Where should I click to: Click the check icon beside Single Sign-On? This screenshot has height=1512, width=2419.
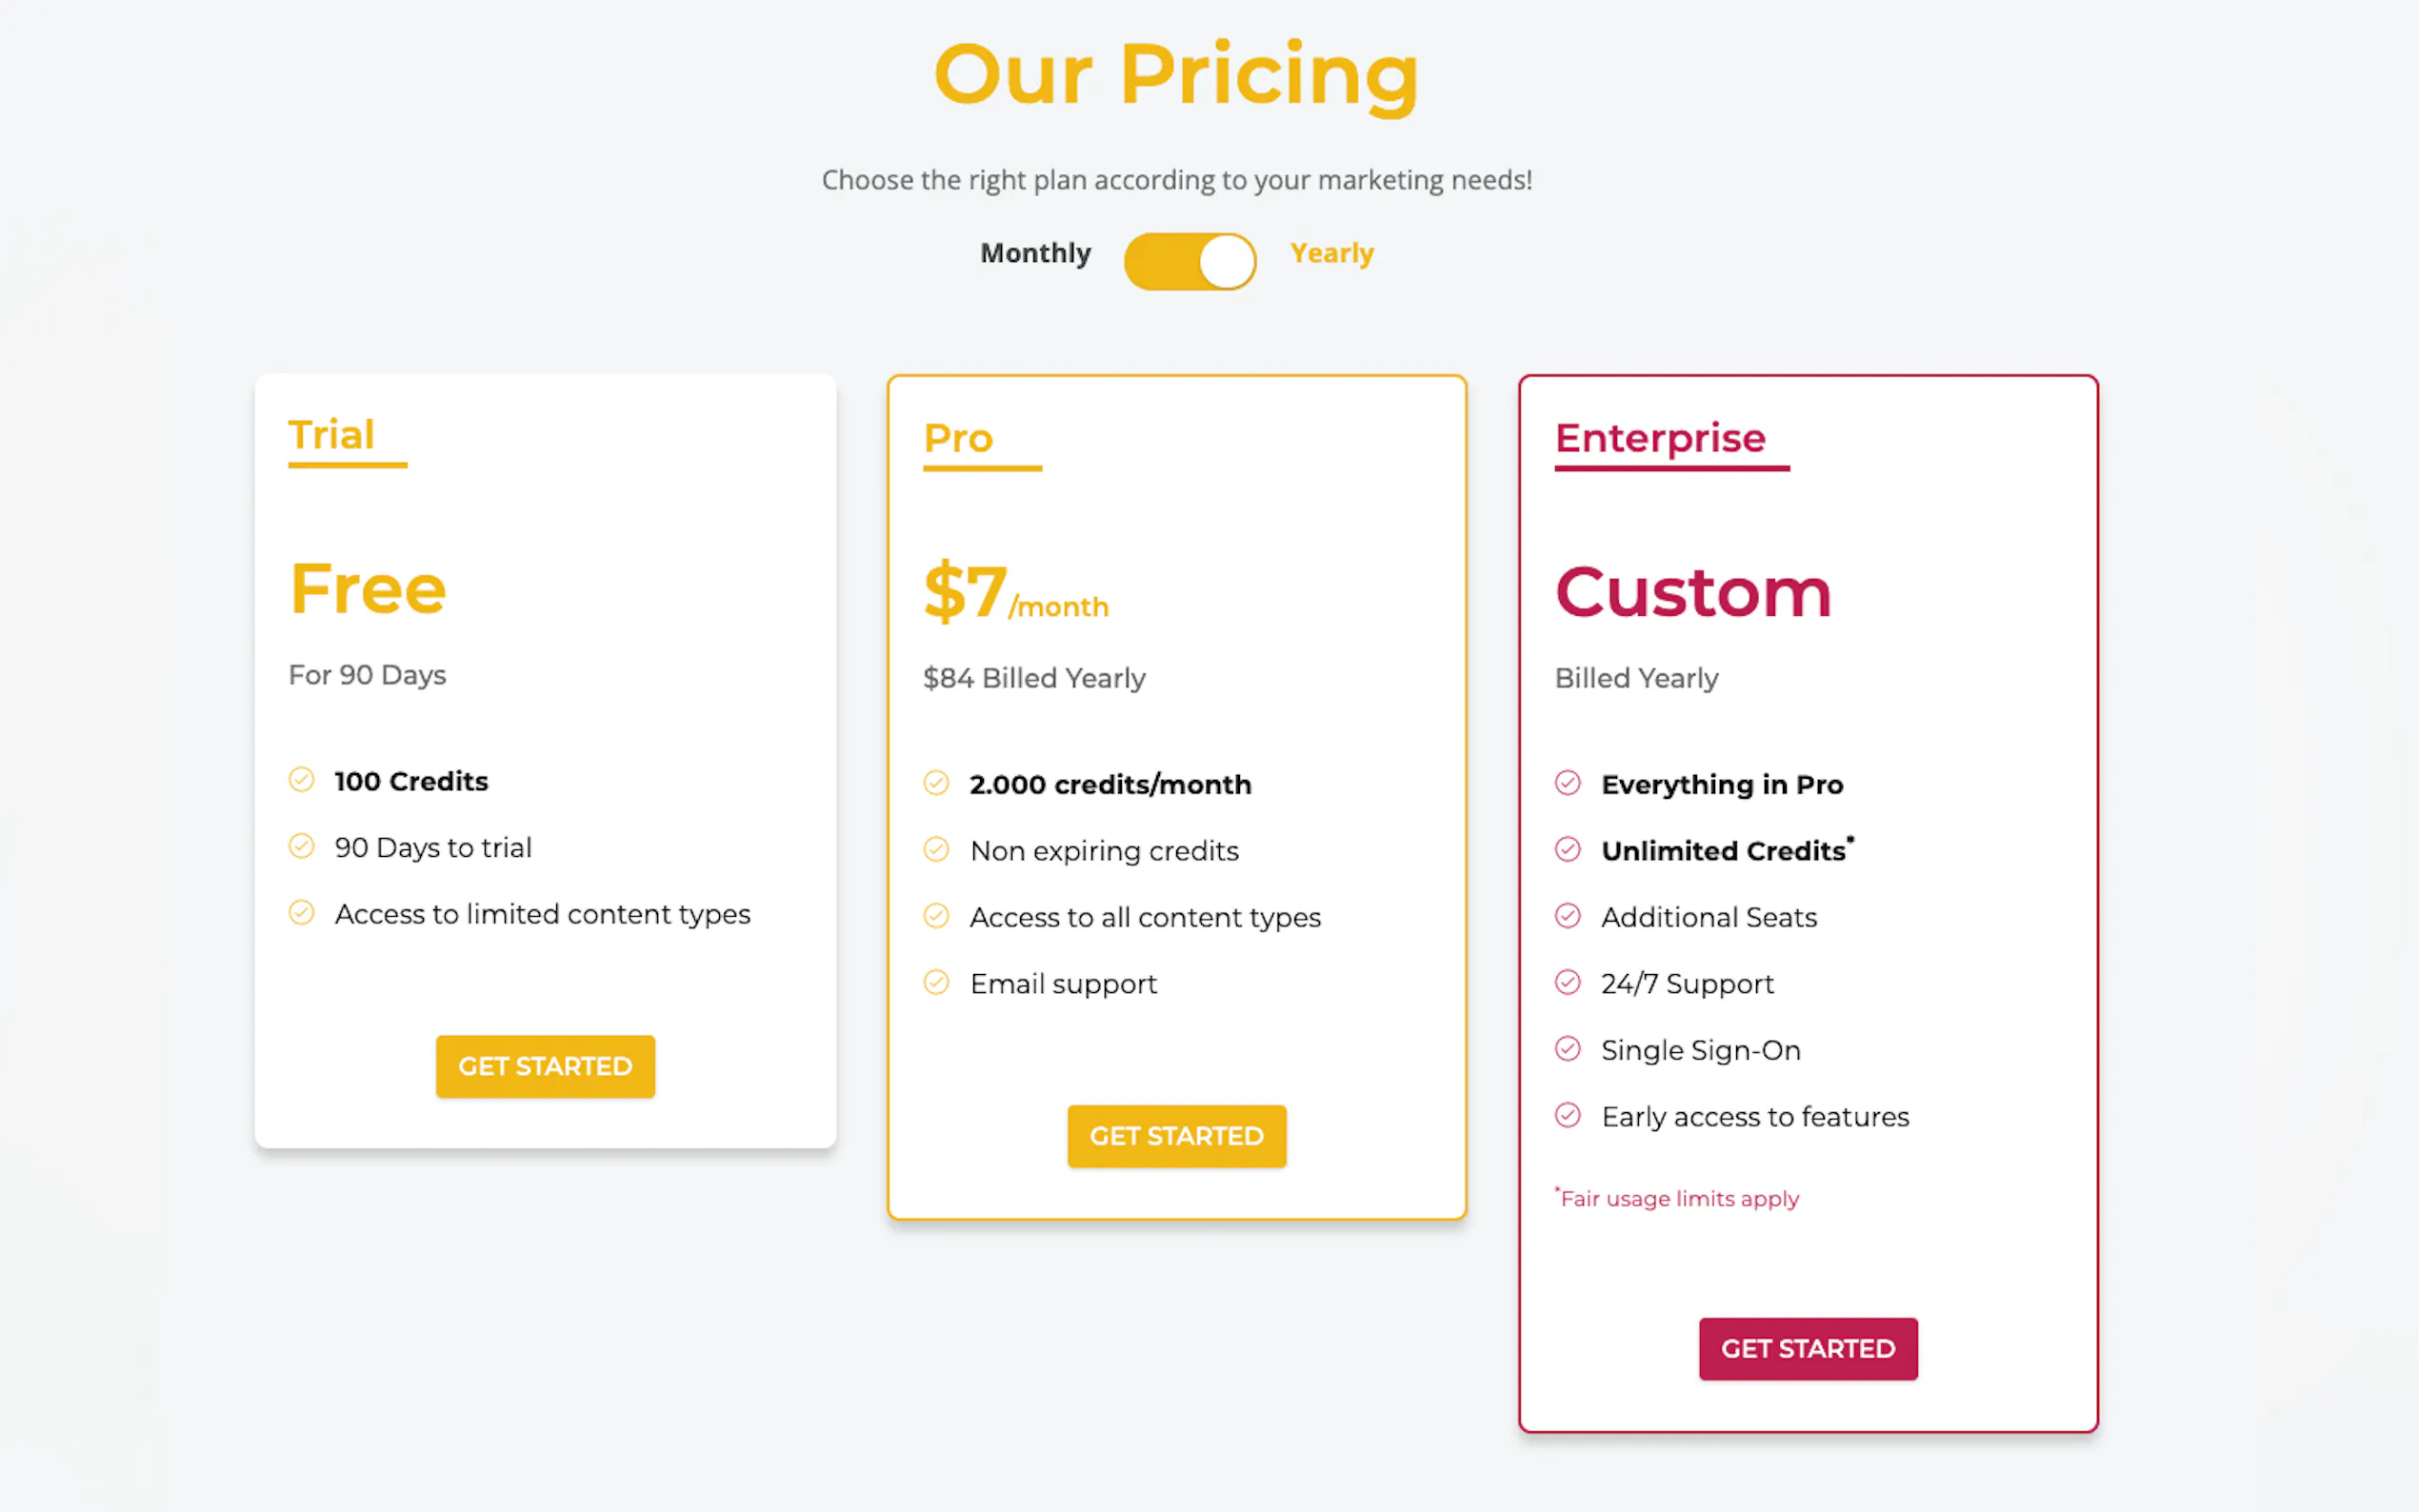[1567, 1049]
